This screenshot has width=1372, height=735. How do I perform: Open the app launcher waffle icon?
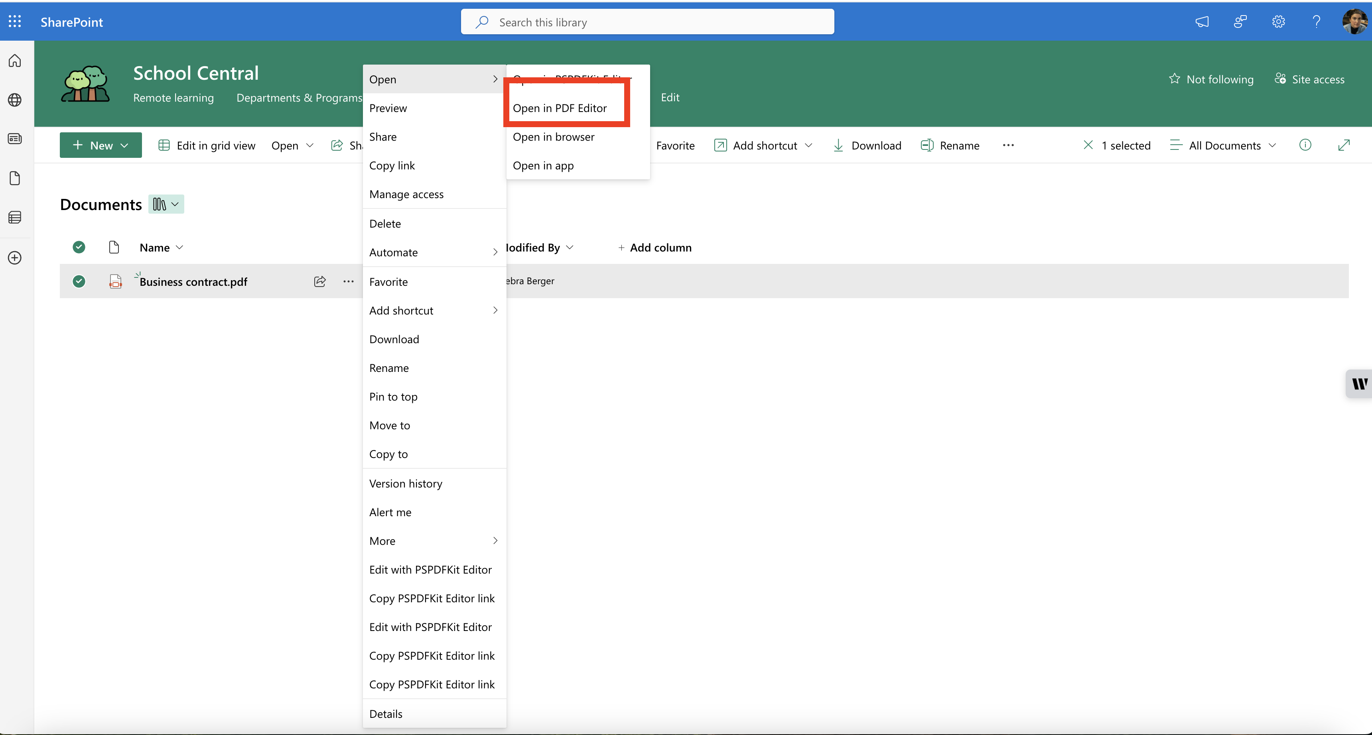[x=14, y=22]
